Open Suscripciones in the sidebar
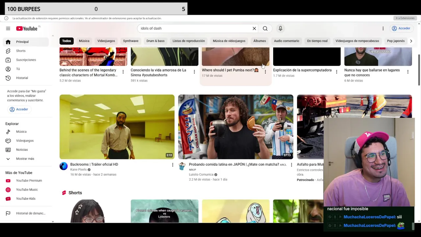 26,60
